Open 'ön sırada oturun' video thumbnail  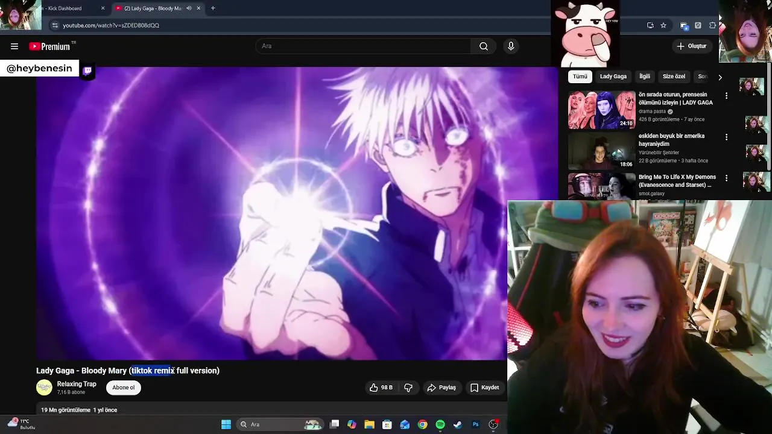(602, 110)
